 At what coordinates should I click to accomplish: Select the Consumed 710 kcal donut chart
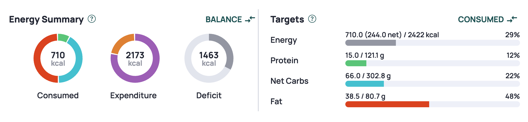pos(58,58)
